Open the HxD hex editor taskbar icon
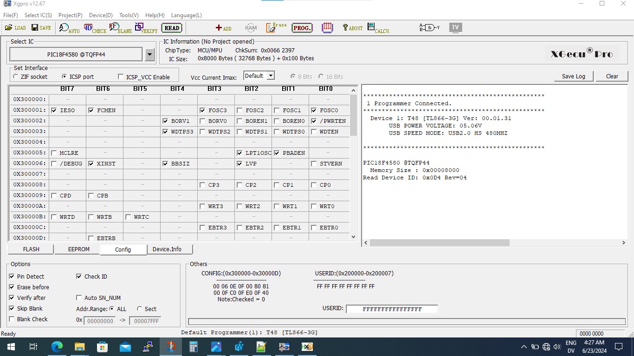The image size is (634, 356). click(x=307, y=347)
